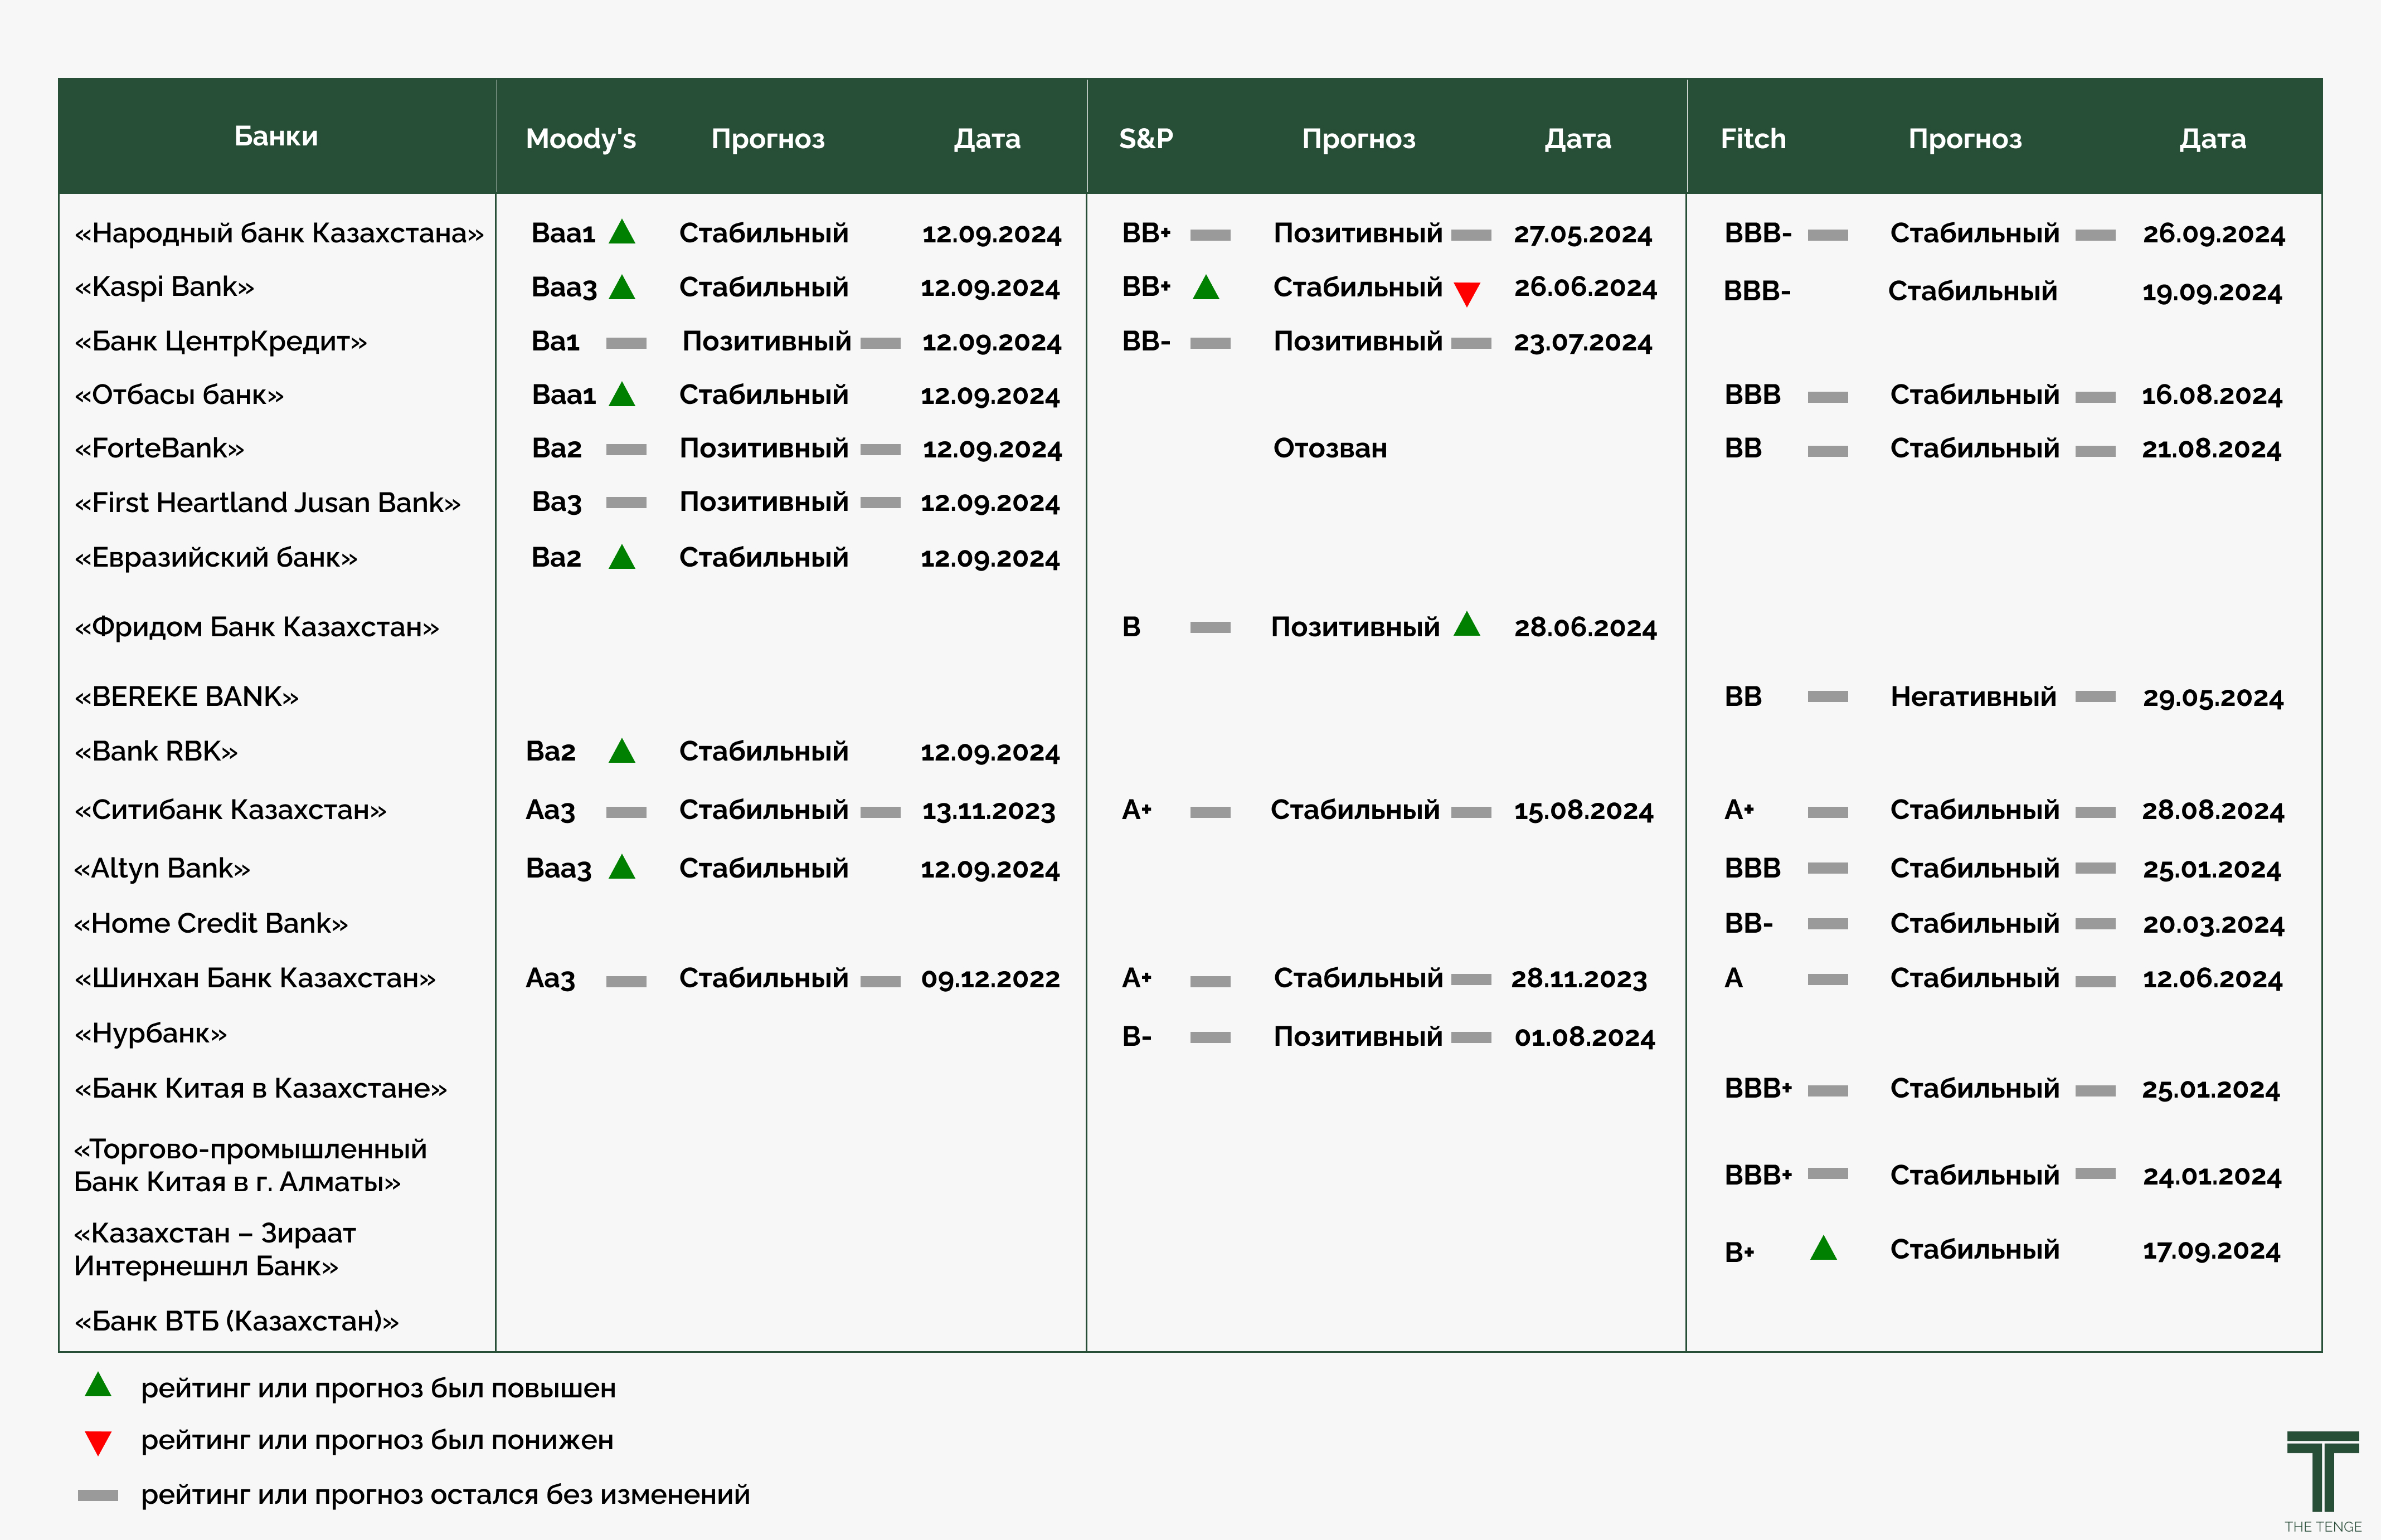Click the gray dash next to Шинхан Банк Fitch A
This screenshot has width=2381, height=1540.
point(1828,980)
